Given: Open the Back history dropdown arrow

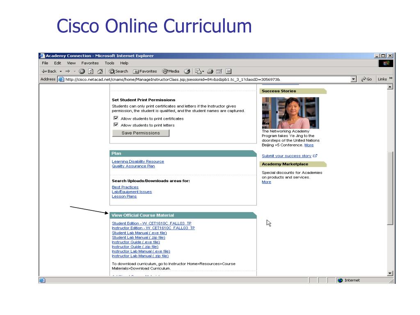Looking at the screenshot, I should point(61,71).
